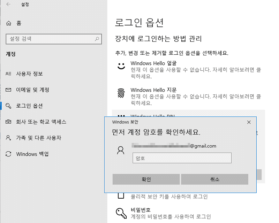Screen dimensions: 279x223
Task: Click the back arrow in Settings header
Action: tap(8, 4)
